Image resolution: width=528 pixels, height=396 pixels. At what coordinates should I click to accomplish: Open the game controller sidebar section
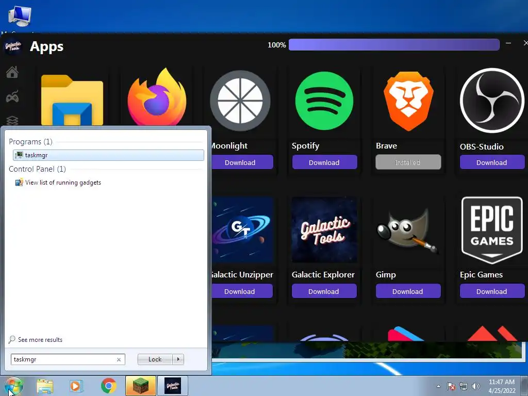12,96
